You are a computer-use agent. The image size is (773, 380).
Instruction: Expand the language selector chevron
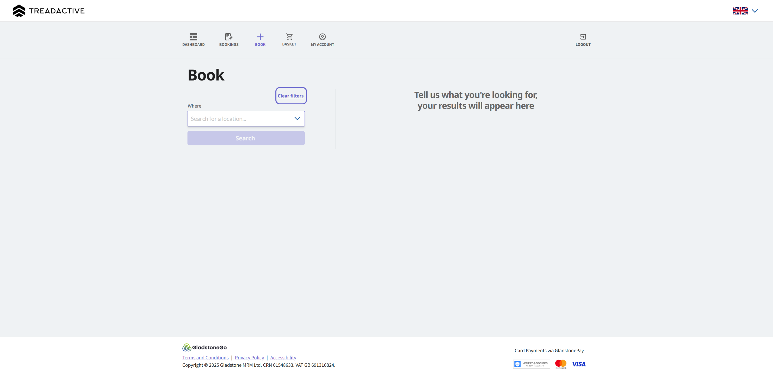click(755, 11)
